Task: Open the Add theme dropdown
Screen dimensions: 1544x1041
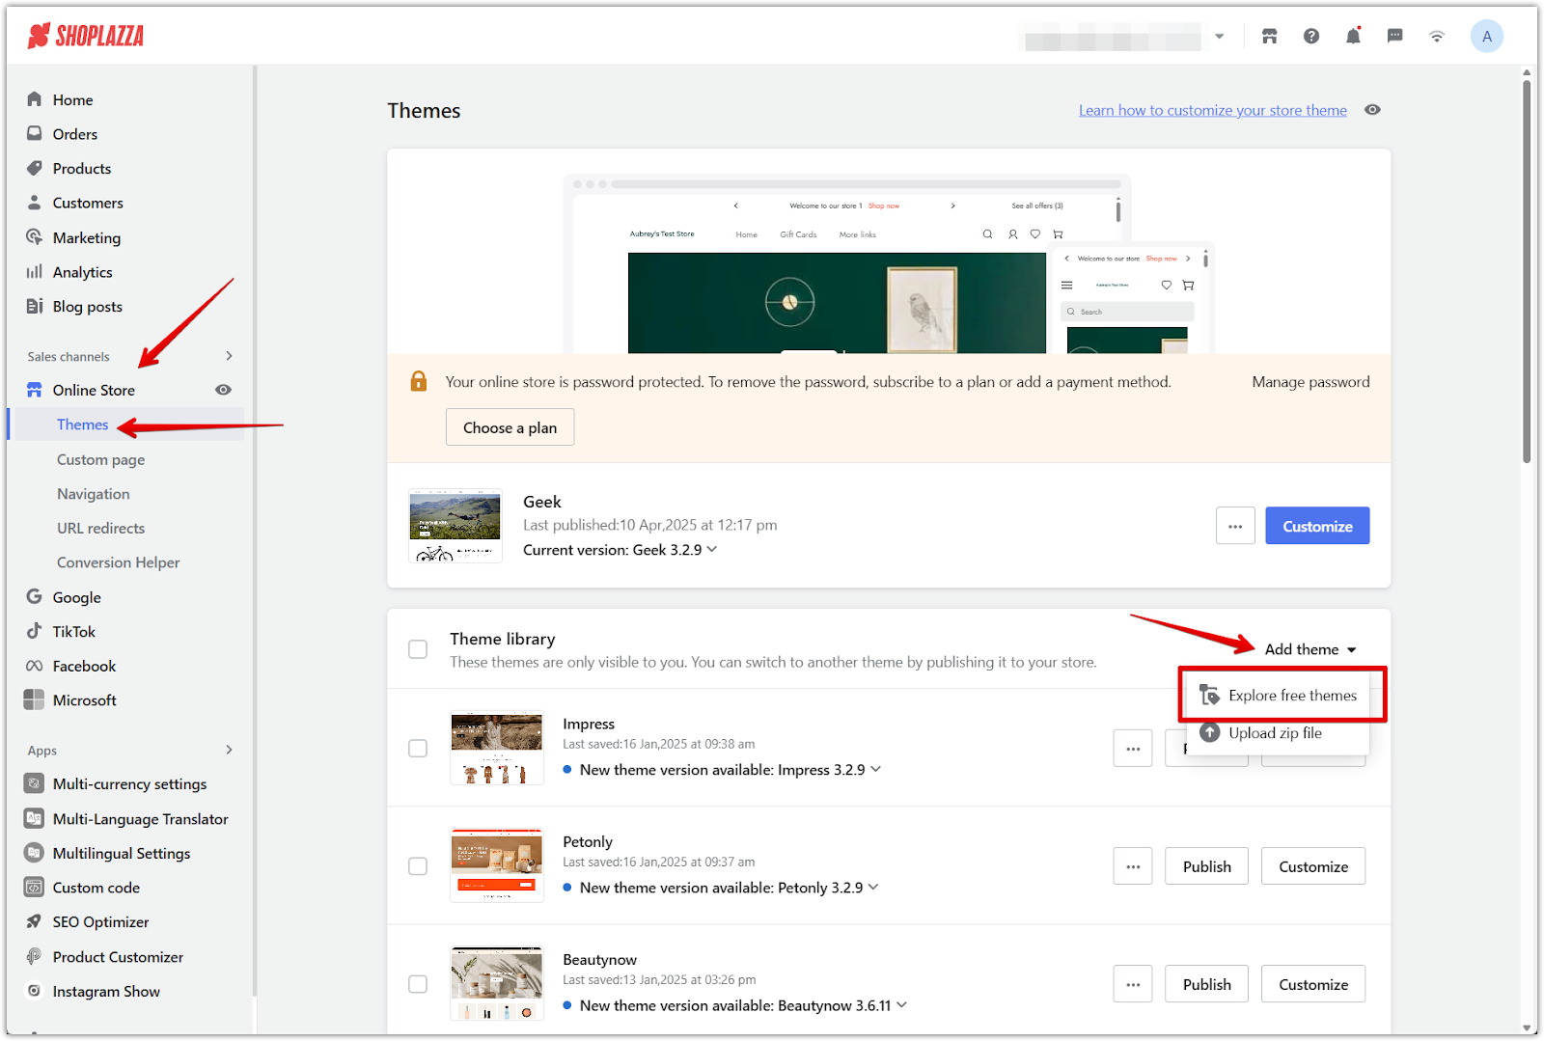Action: pyautogui.click(x=1310, y=649)
